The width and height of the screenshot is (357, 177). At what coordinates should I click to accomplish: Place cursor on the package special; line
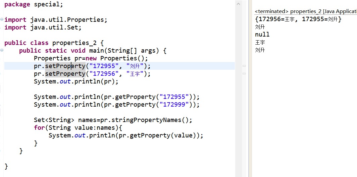tap(34, 4)
